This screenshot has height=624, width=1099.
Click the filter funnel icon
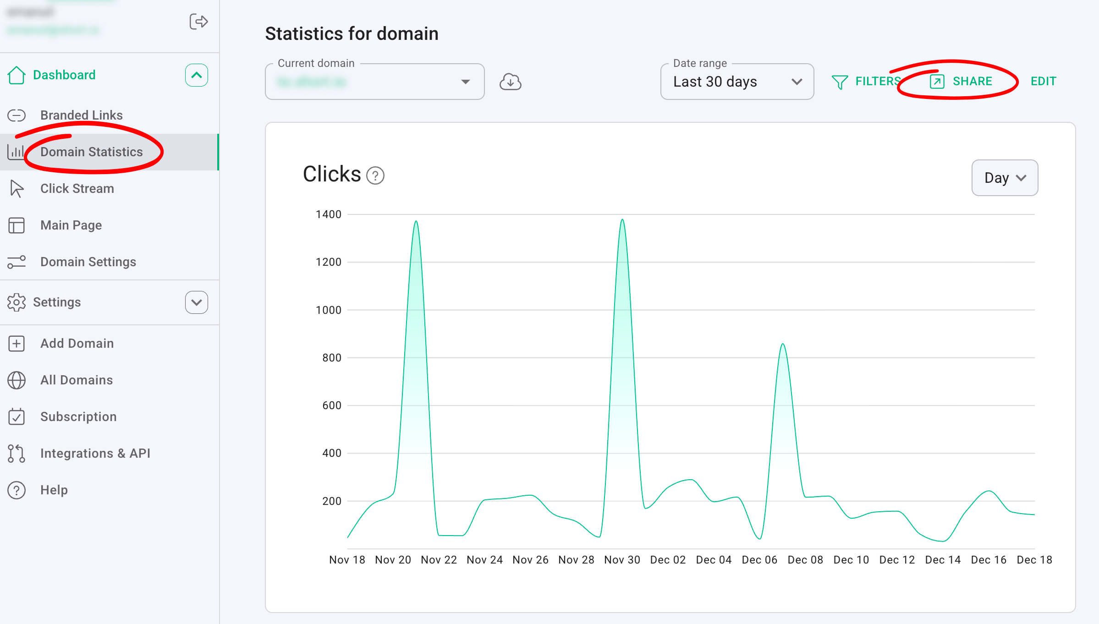pos(840,82)
